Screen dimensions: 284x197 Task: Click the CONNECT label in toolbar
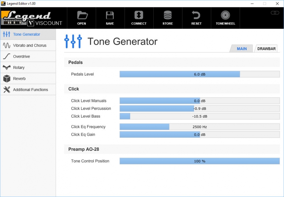(x=139, y=23)
